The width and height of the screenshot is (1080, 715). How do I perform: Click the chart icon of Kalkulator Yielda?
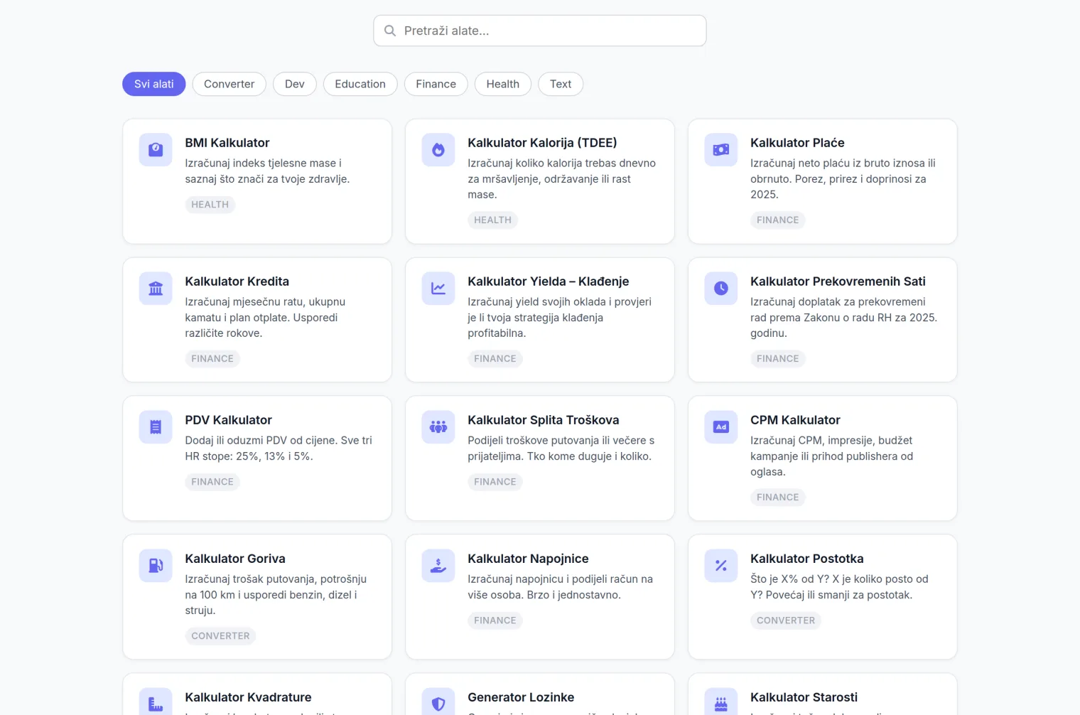(438, 289)
